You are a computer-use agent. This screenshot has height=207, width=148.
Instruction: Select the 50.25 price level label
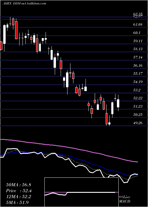point(138,115)
